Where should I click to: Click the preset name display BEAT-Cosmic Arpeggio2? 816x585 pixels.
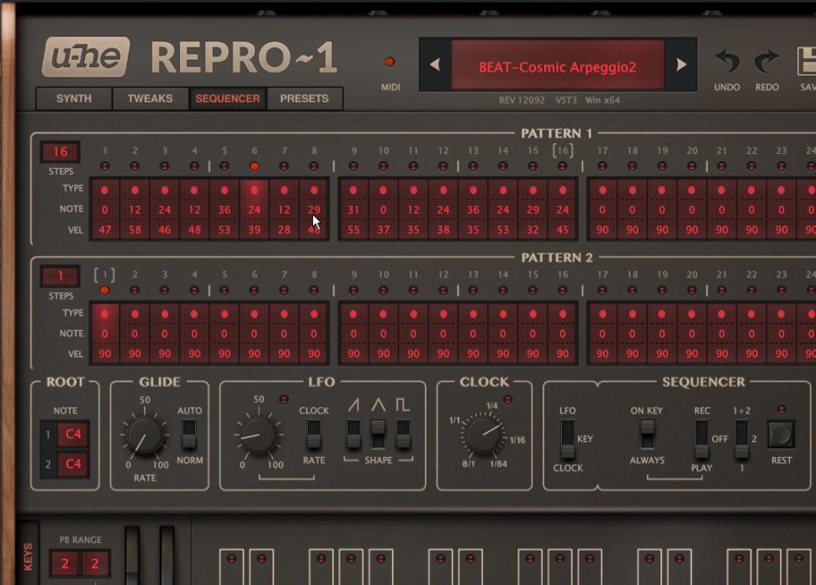[558, 66]
